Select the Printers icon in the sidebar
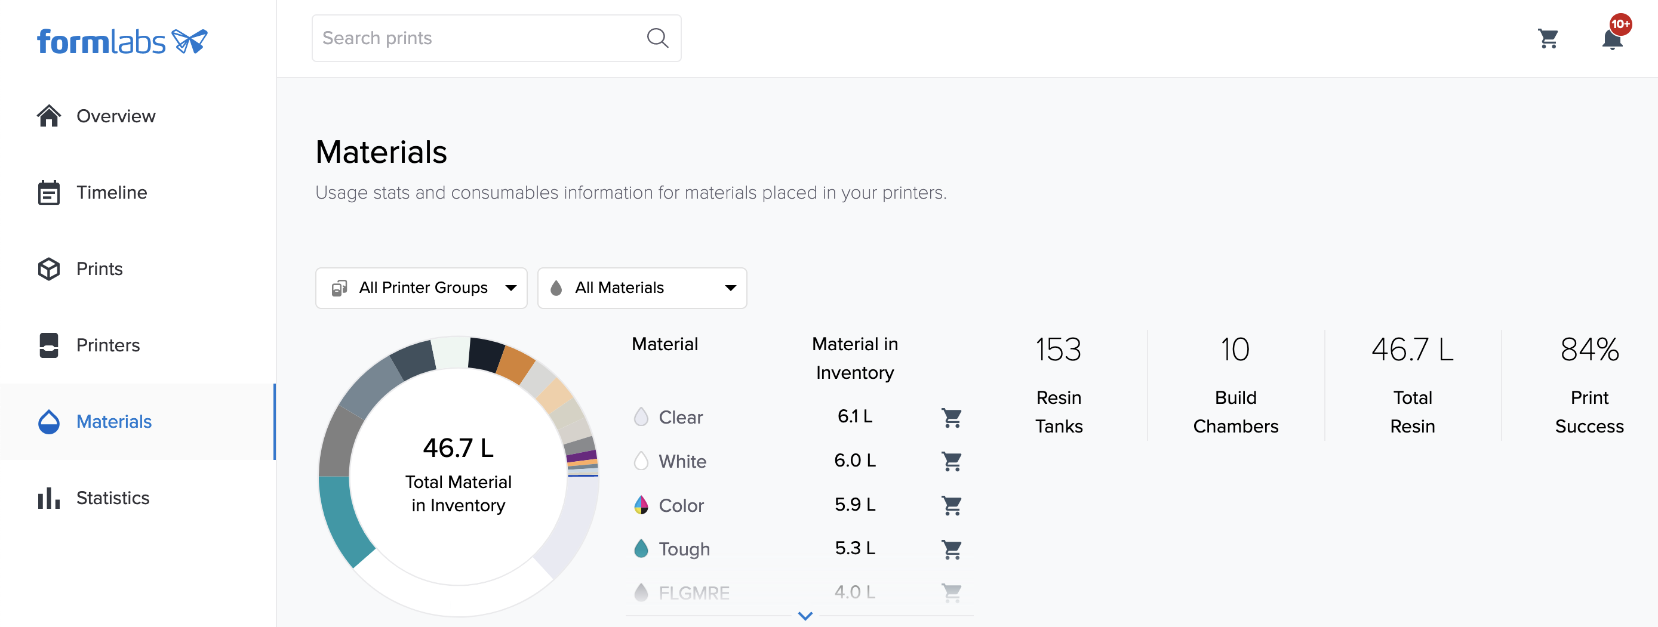The image size is (1658, 627). (49, 345)
